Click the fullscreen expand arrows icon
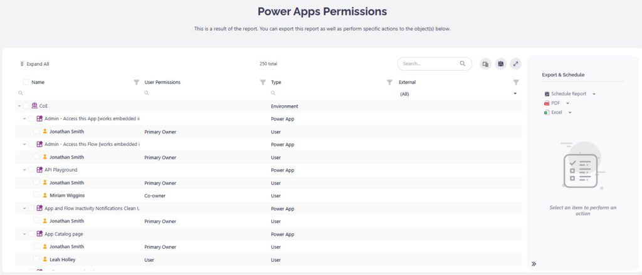The image size is (642, 275). [515, 64]
